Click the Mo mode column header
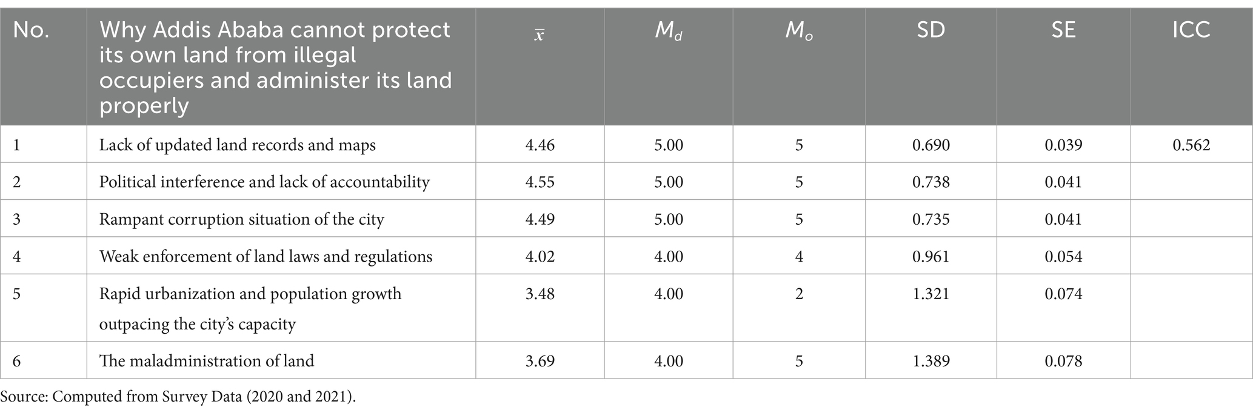 coord(799,31)
